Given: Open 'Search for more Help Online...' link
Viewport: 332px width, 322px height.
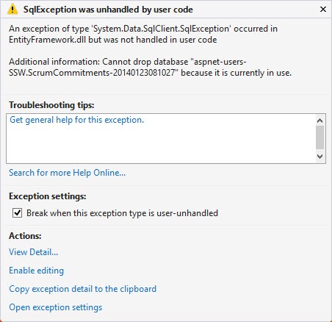Looking at the screenshot, I should (67, 173).
